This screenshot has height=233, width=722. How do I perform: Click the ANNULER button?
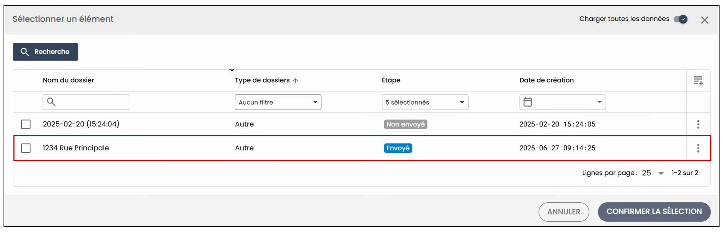pos(564,212)
